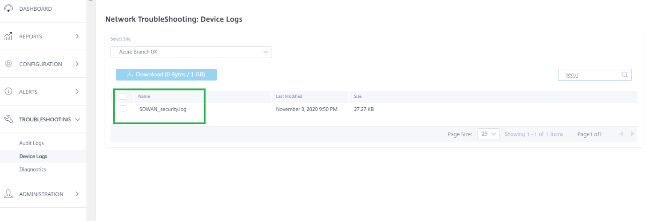Collapse the Troubleshooting menu chevron
Viewport: 646px width, 221px height.
pyautogui.click(x=78, y=119)
